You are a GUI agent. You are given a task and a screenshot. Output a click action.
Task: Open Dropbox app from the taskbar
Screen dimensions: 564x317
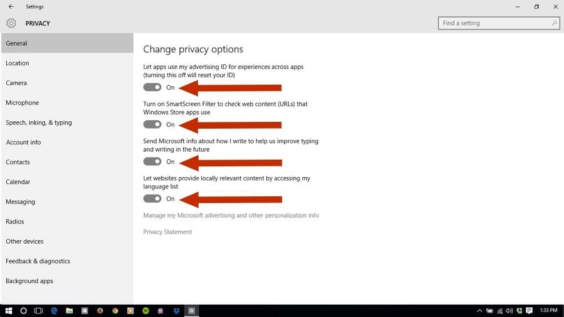176,311
